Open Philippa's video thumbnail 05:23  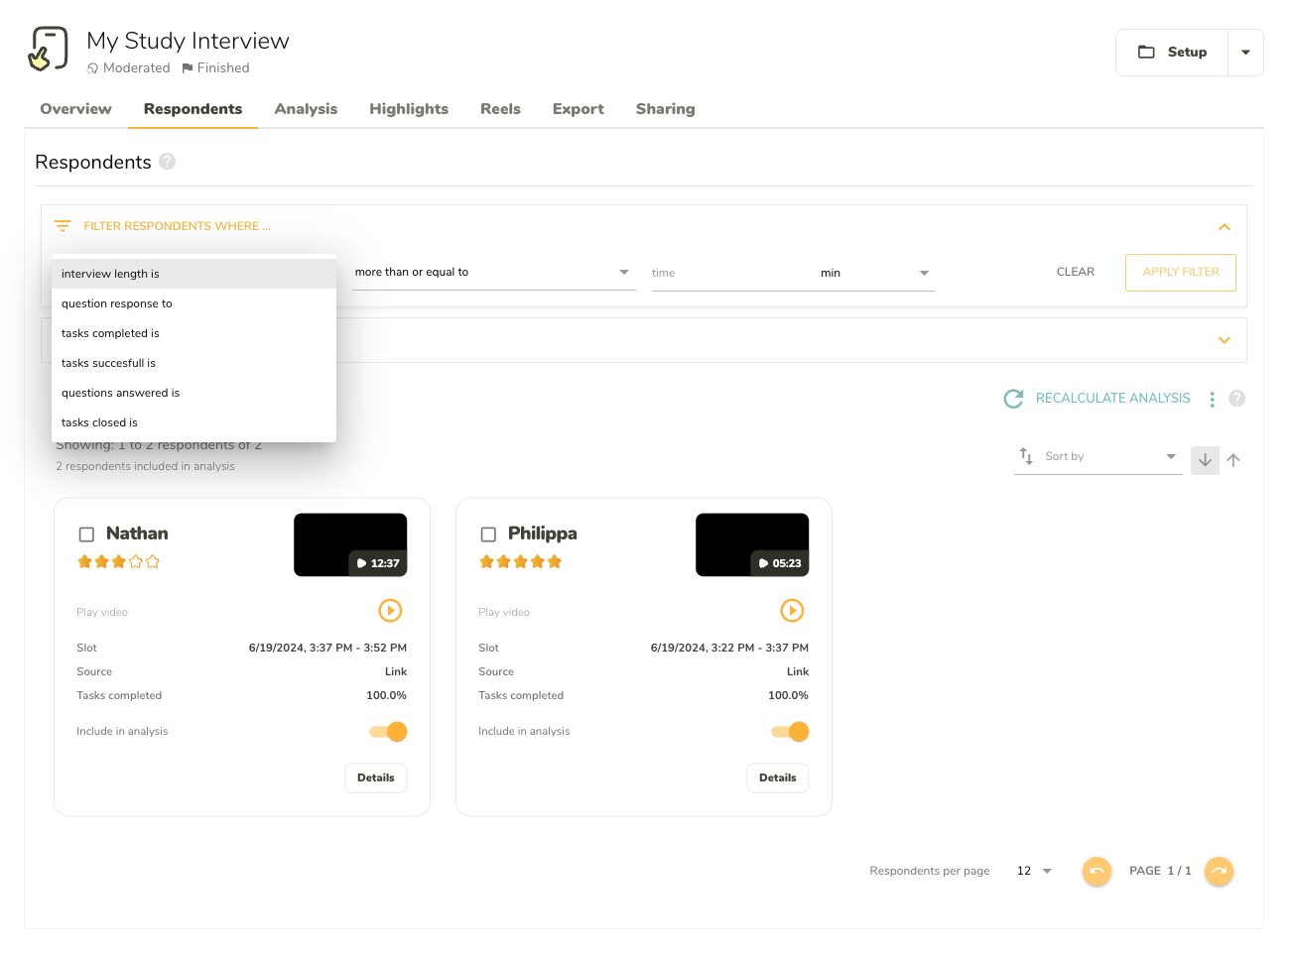point(752,544)
